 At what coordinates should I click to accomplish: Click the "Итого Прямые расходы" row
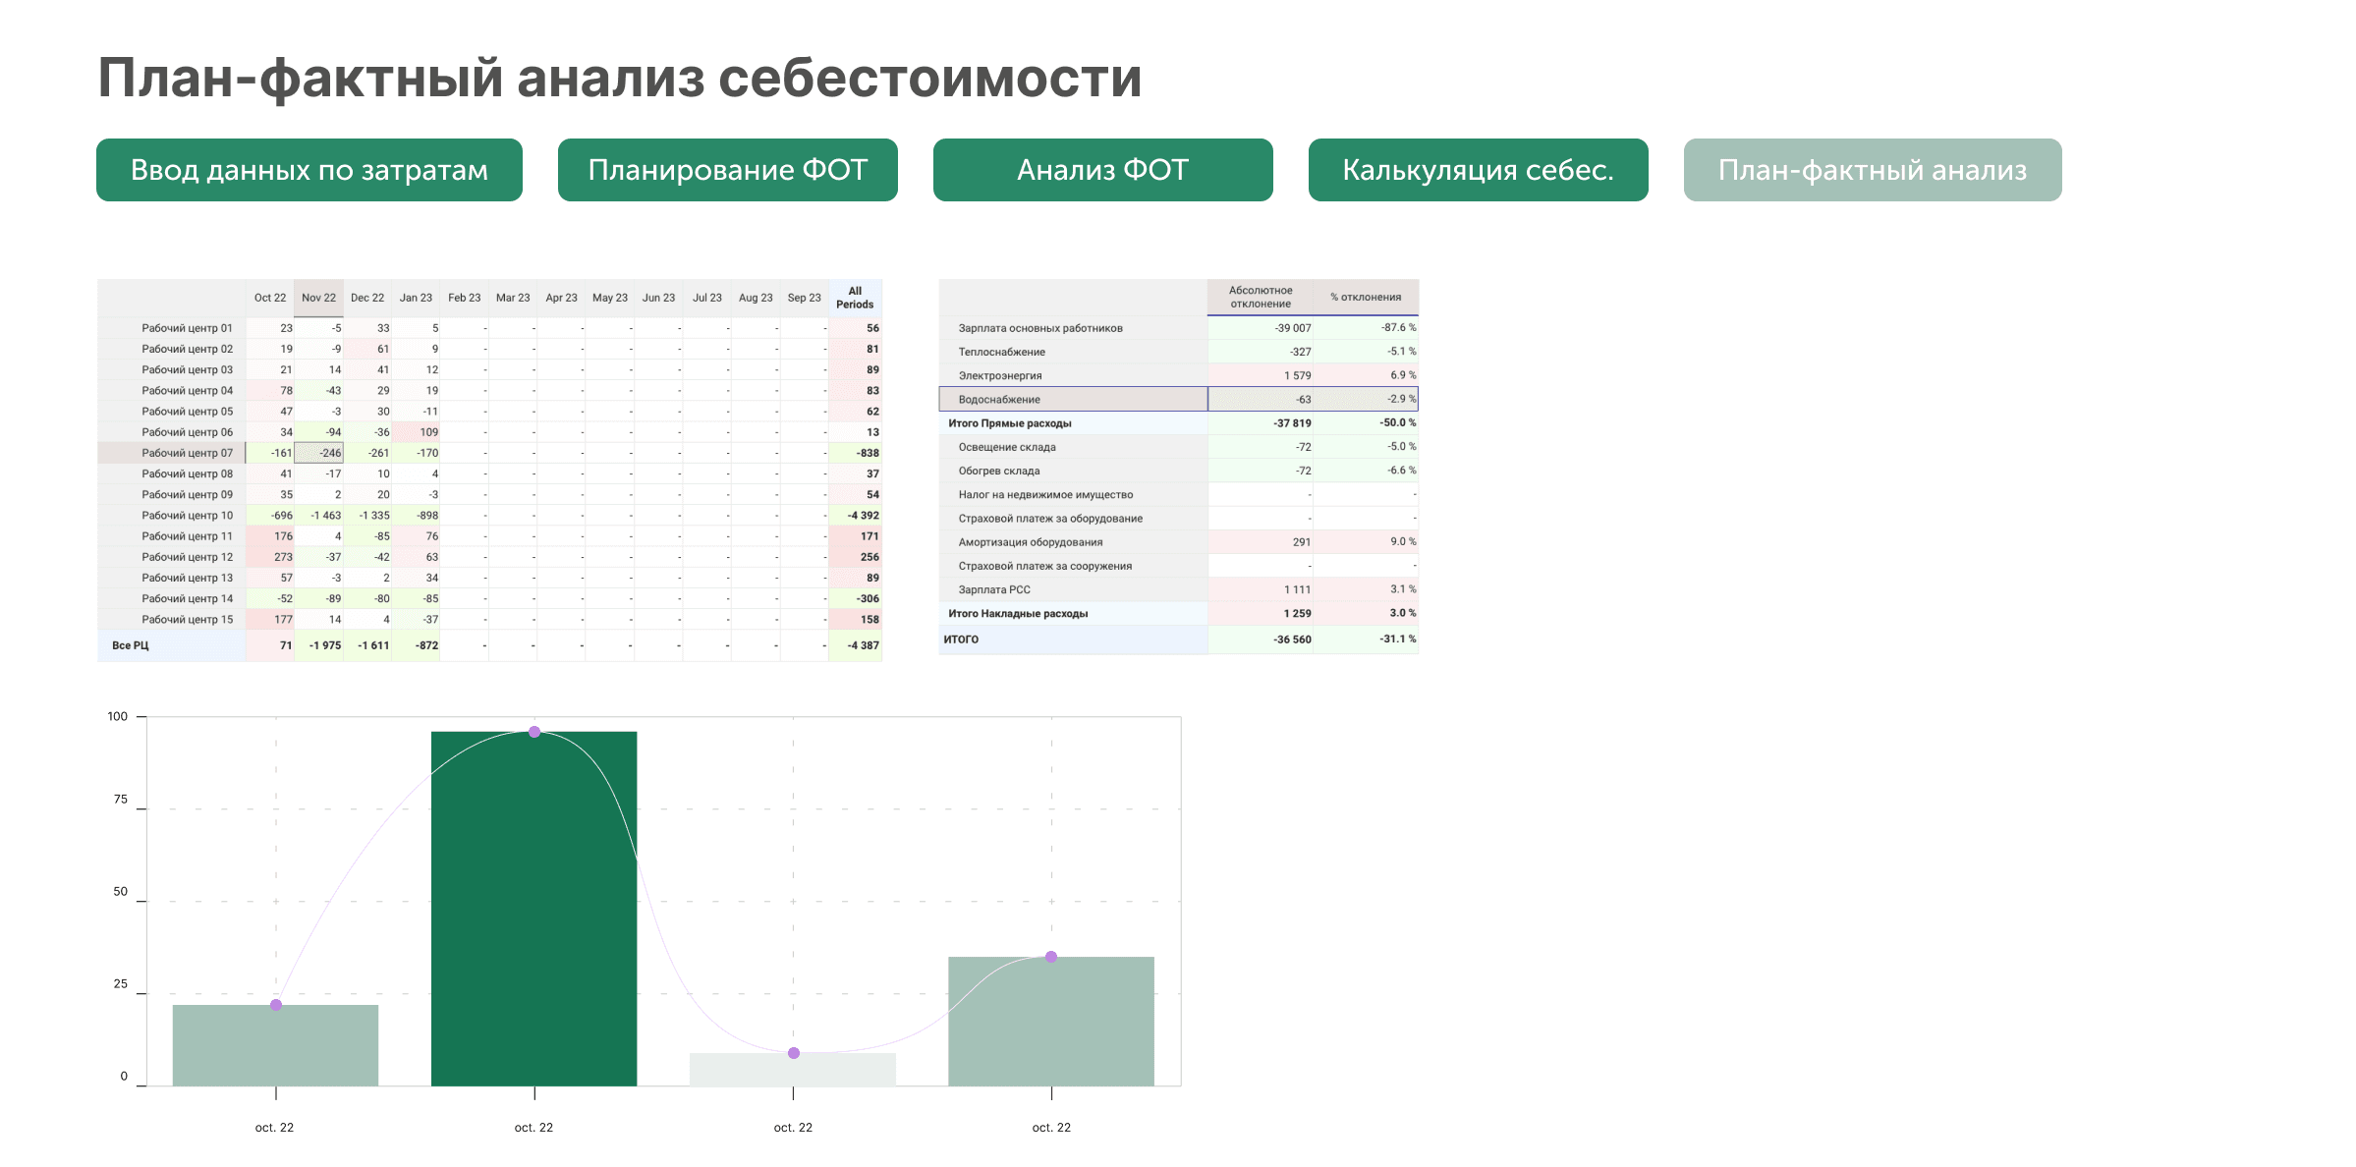1008,423
